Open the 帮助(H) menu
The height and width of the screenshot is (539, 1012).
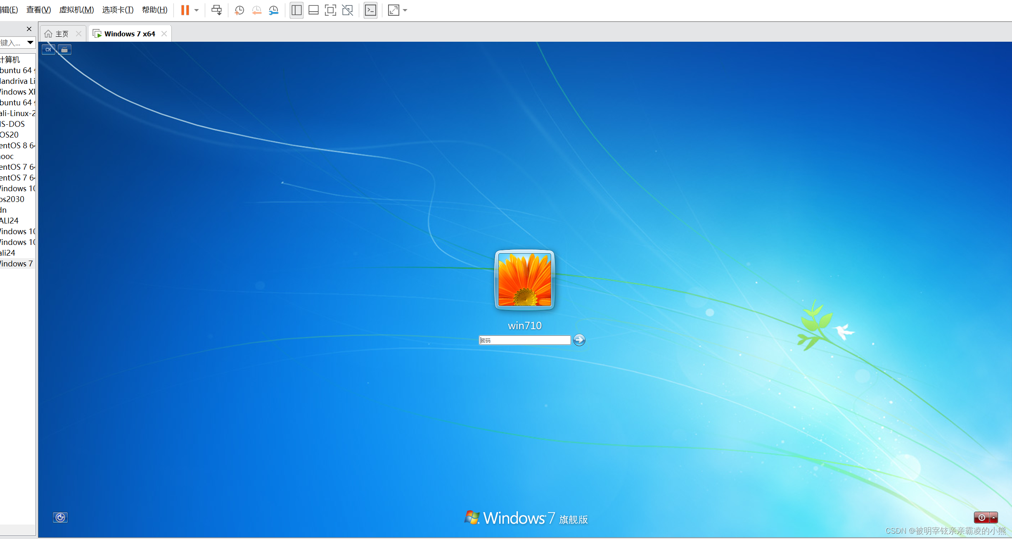pos(154,9)
